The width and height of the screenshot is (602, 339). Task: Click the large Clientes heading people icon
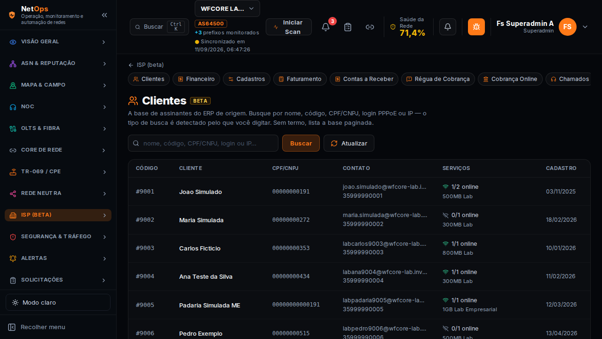[133, 100]
